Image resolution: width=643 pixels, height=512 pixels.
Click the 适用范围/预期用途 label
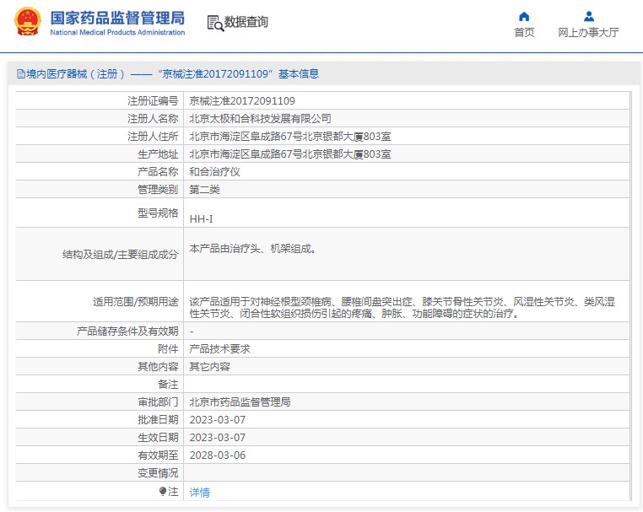click(135, 302)
